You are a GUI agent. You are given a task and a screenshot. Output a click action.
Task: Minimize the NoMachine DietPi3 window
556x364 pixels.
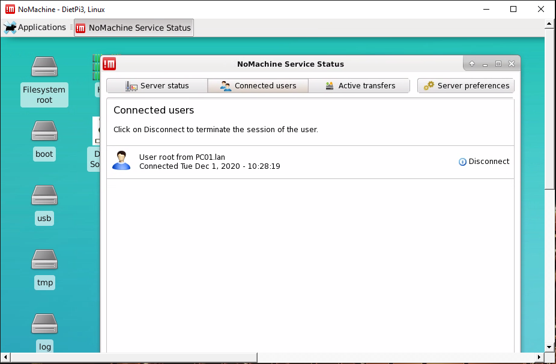click(x=486, y=9)
